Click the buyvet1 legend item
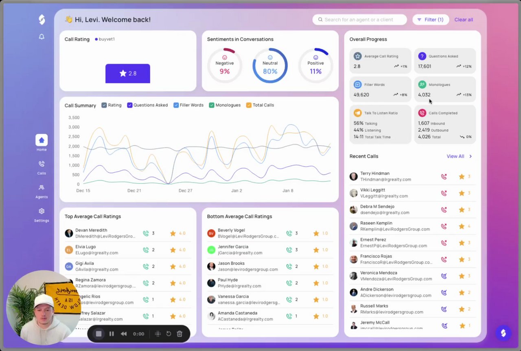Viewport: 521px width, 351px height. (105, 39)
